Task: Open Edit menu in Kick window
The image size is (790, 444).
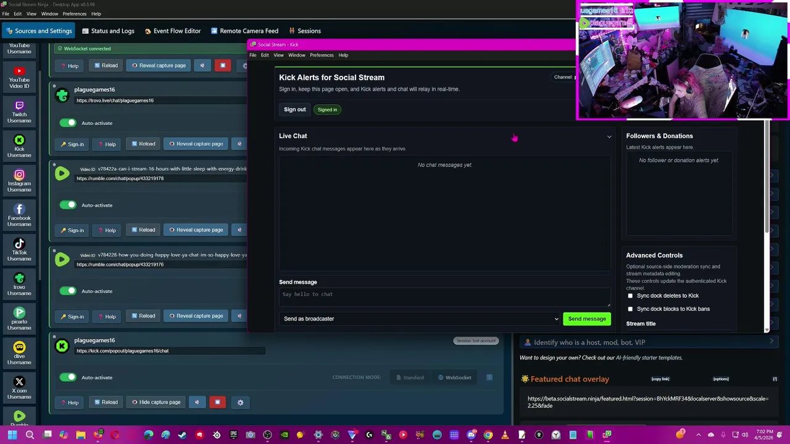Action: click(265, 55)
